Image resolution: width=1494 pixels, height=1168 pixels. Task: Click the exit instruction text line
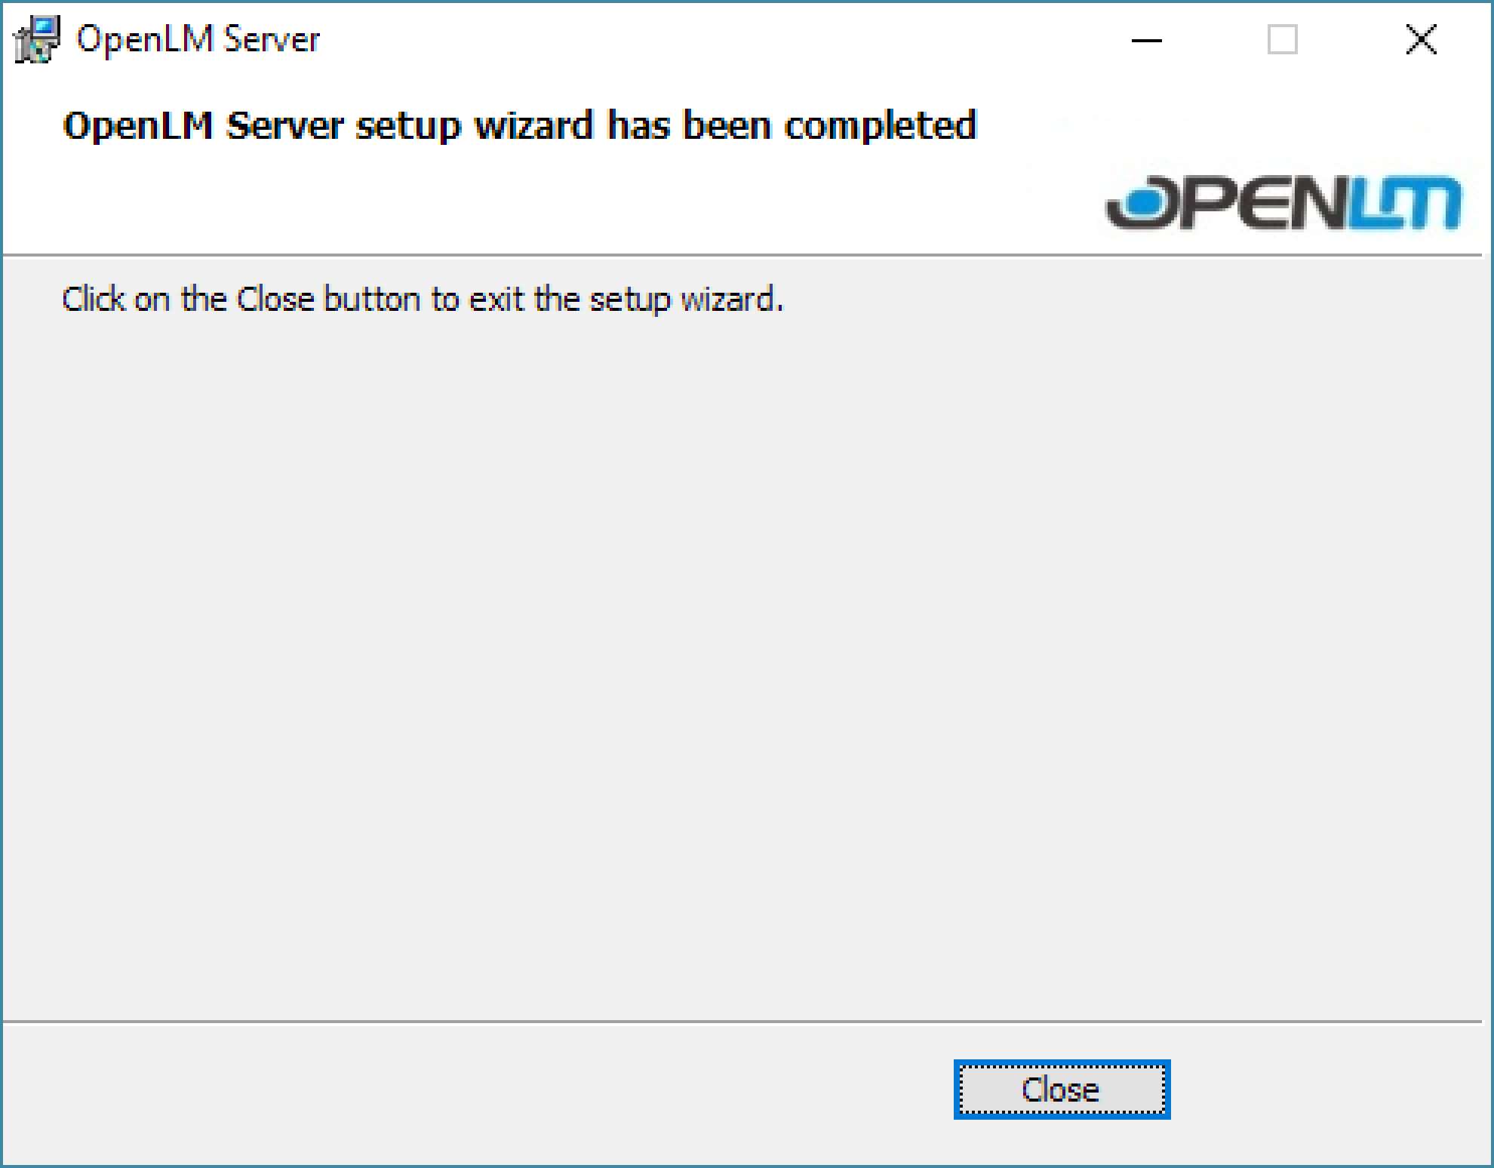point(423,300)
